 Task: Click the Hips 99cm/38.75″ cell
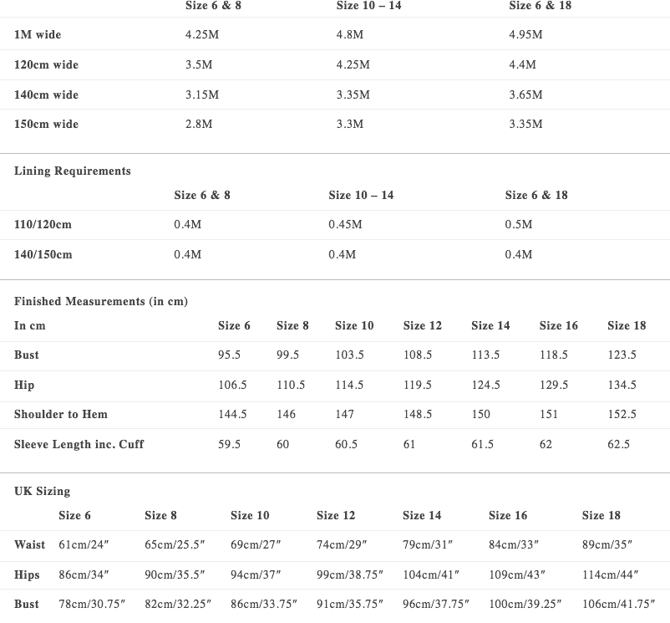coord(350,574)
